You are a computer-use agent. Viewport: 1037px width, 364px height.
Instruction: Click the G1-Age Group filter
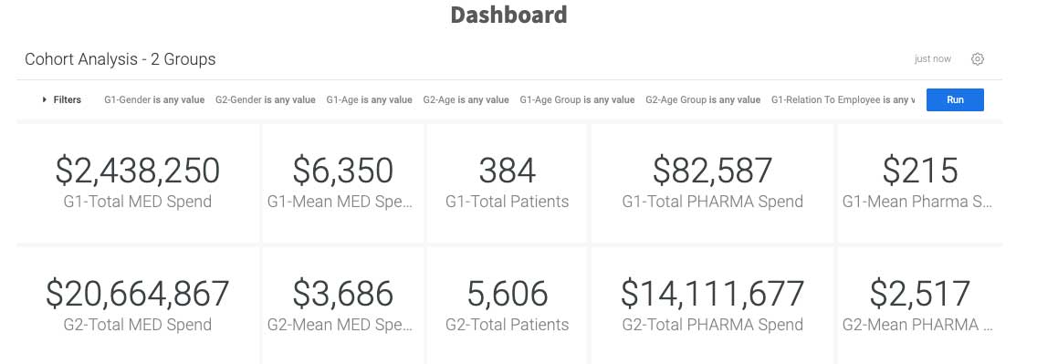[x=577, y=99]
